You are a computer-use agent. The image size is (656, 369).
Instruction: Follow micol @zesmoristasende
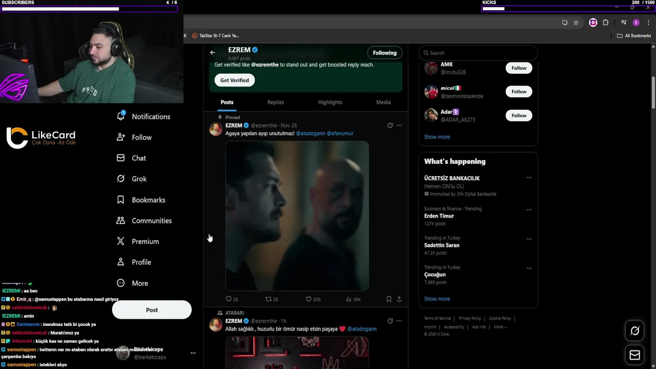point(519,91)
